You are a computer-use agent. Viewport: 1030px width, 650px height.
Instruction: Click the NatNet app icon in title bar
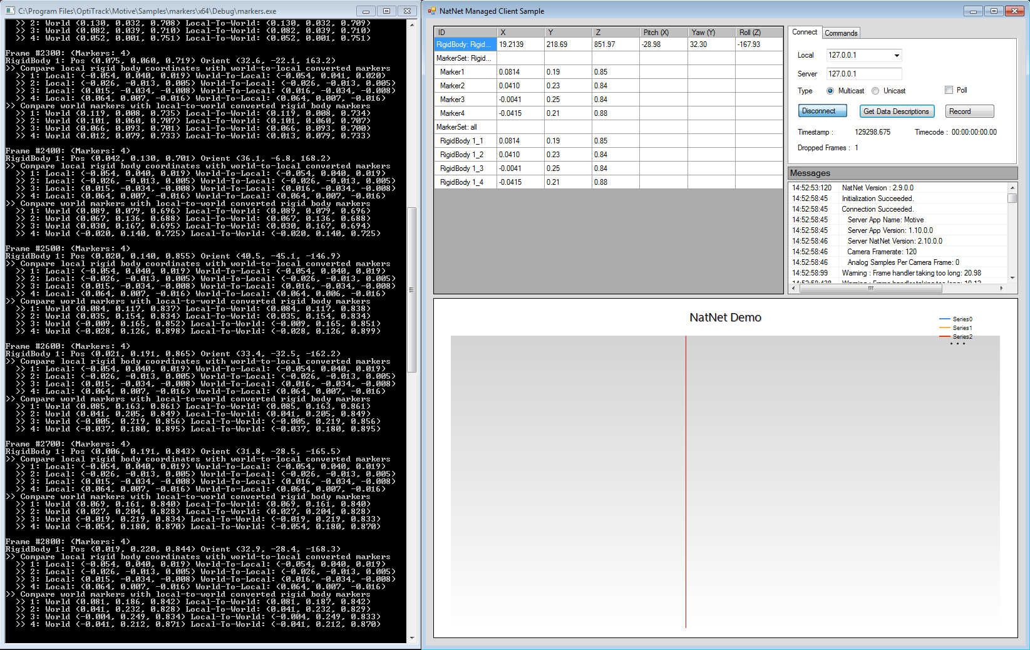point(432,11)
